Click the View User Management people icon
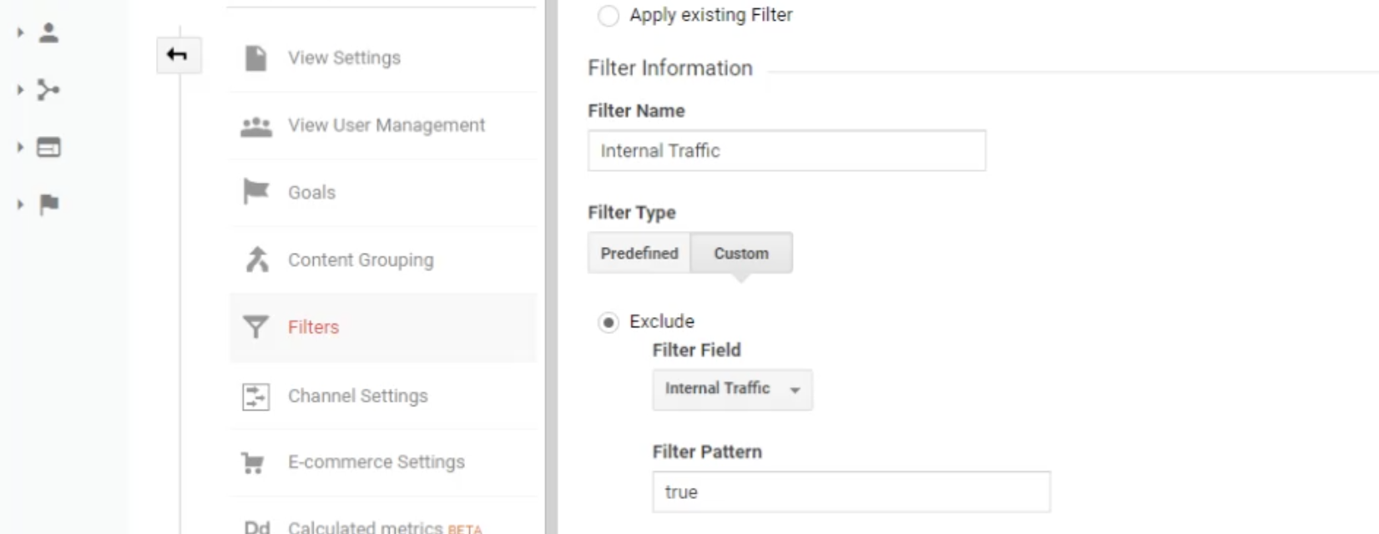This screenshot has height=534, width=1379. [x=256, y=126]
